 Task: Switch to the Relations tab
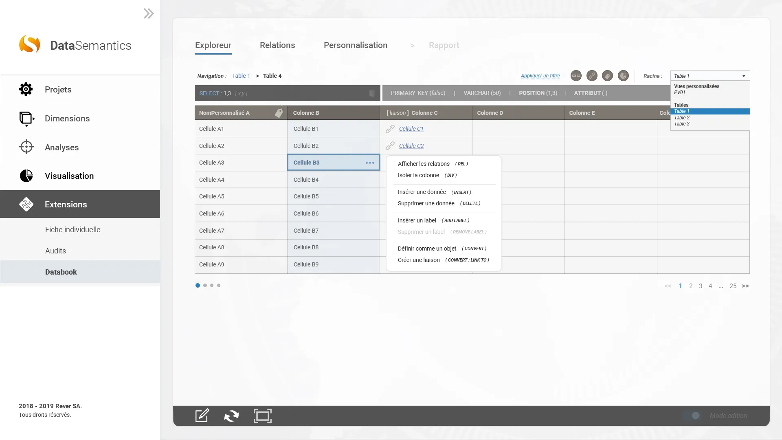277,45
